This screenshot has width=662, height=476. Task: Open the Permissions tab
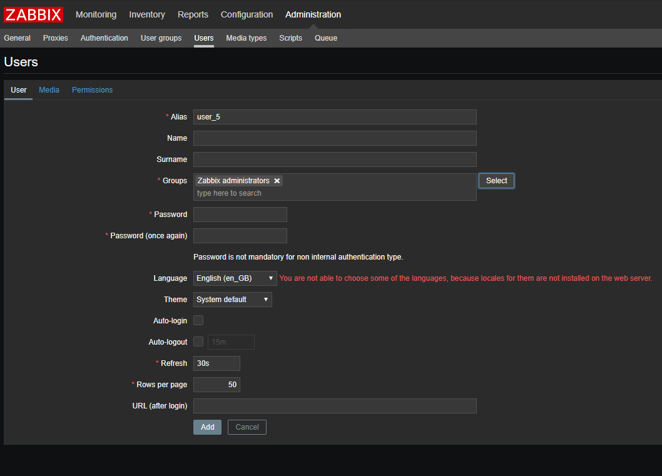tap(92, 90)
